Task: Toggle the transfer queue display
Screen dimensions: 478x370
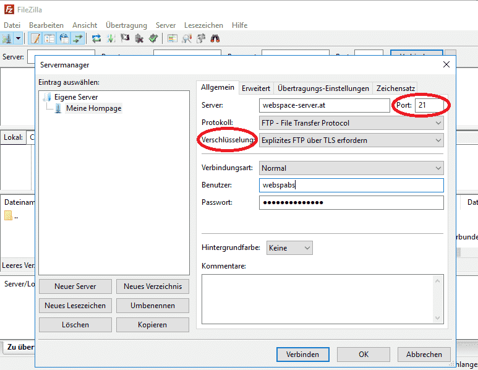Action: click(x=78, y=38)
